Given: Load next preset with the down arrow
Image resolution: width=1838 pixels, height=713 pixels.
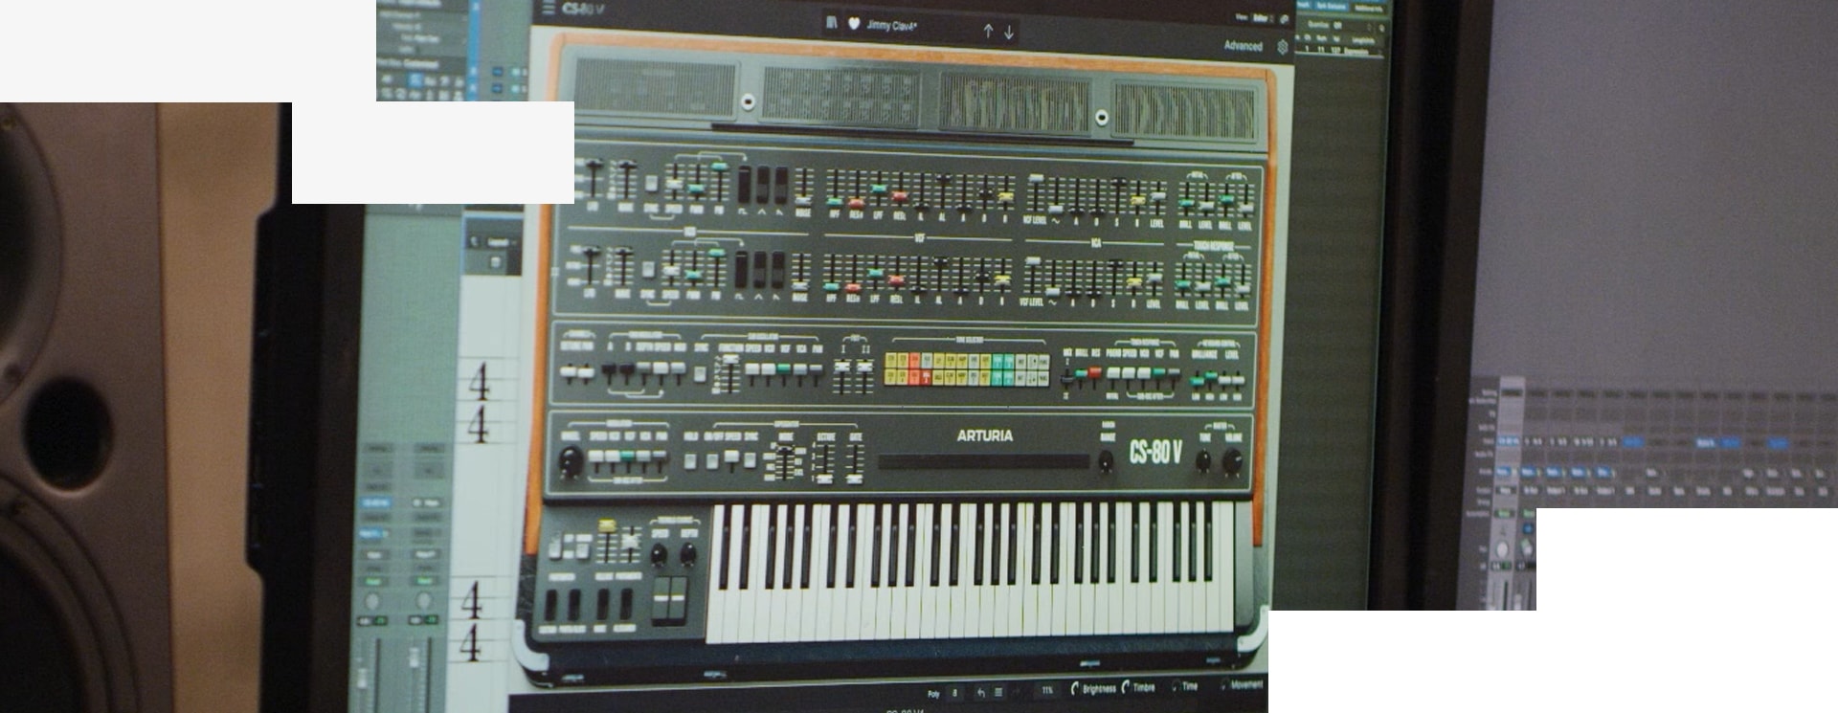Looking at the screenshot, I should (1009, 32).
